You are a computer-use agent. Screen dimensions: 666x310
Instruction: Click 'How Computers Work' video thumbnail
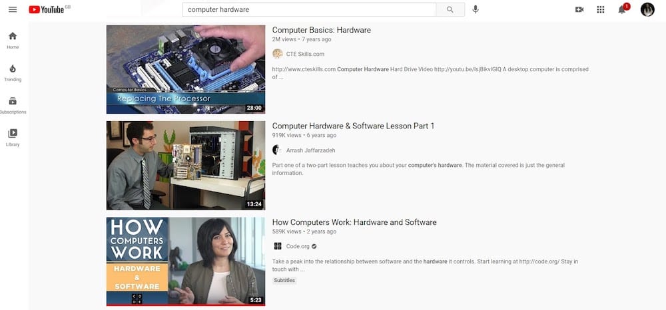point(186,261)
